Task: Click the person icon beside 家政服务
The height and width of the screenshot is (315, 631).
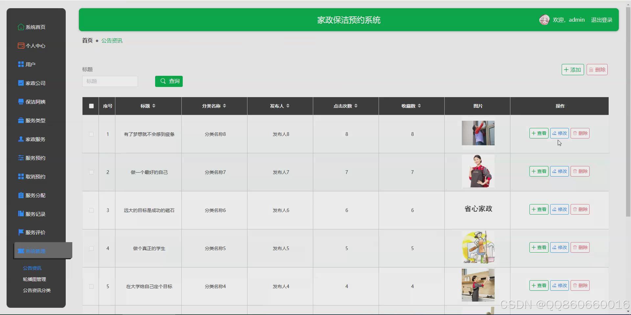Action: (21, 139)
